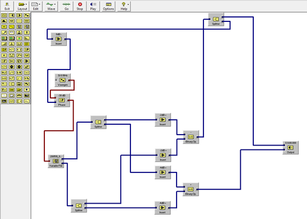Open the Options dialog
The image size is (307, 219).
point(109,6)
